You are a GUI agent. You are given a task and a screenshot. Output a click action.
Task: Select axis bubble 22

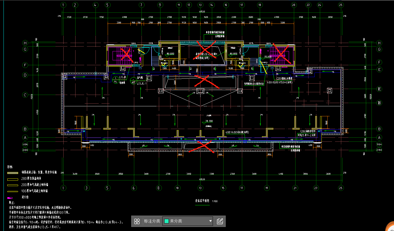tap(308, 5)
